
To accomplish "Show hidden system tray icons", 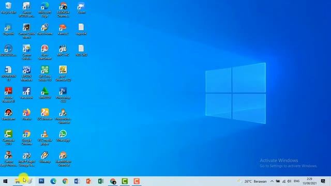I will (272, 181).
